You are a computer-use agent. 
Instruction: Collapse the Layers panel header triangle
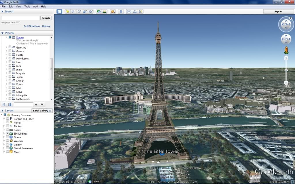click(2, 111)
